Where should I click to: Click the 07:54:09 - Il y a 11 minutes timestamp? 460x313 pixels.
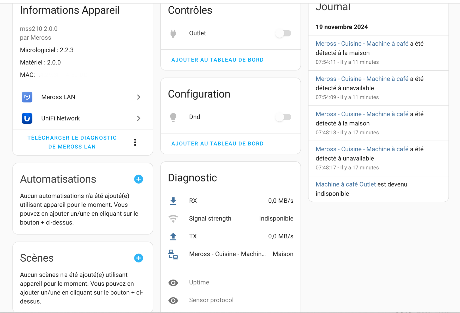tap(347, 97)
